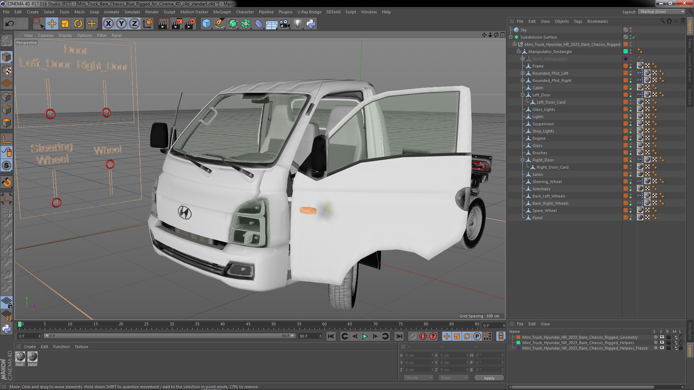The width and height of the screenshot is (694, 390).
Task: Open material manager Texture menu
Action: pos(81,347)
